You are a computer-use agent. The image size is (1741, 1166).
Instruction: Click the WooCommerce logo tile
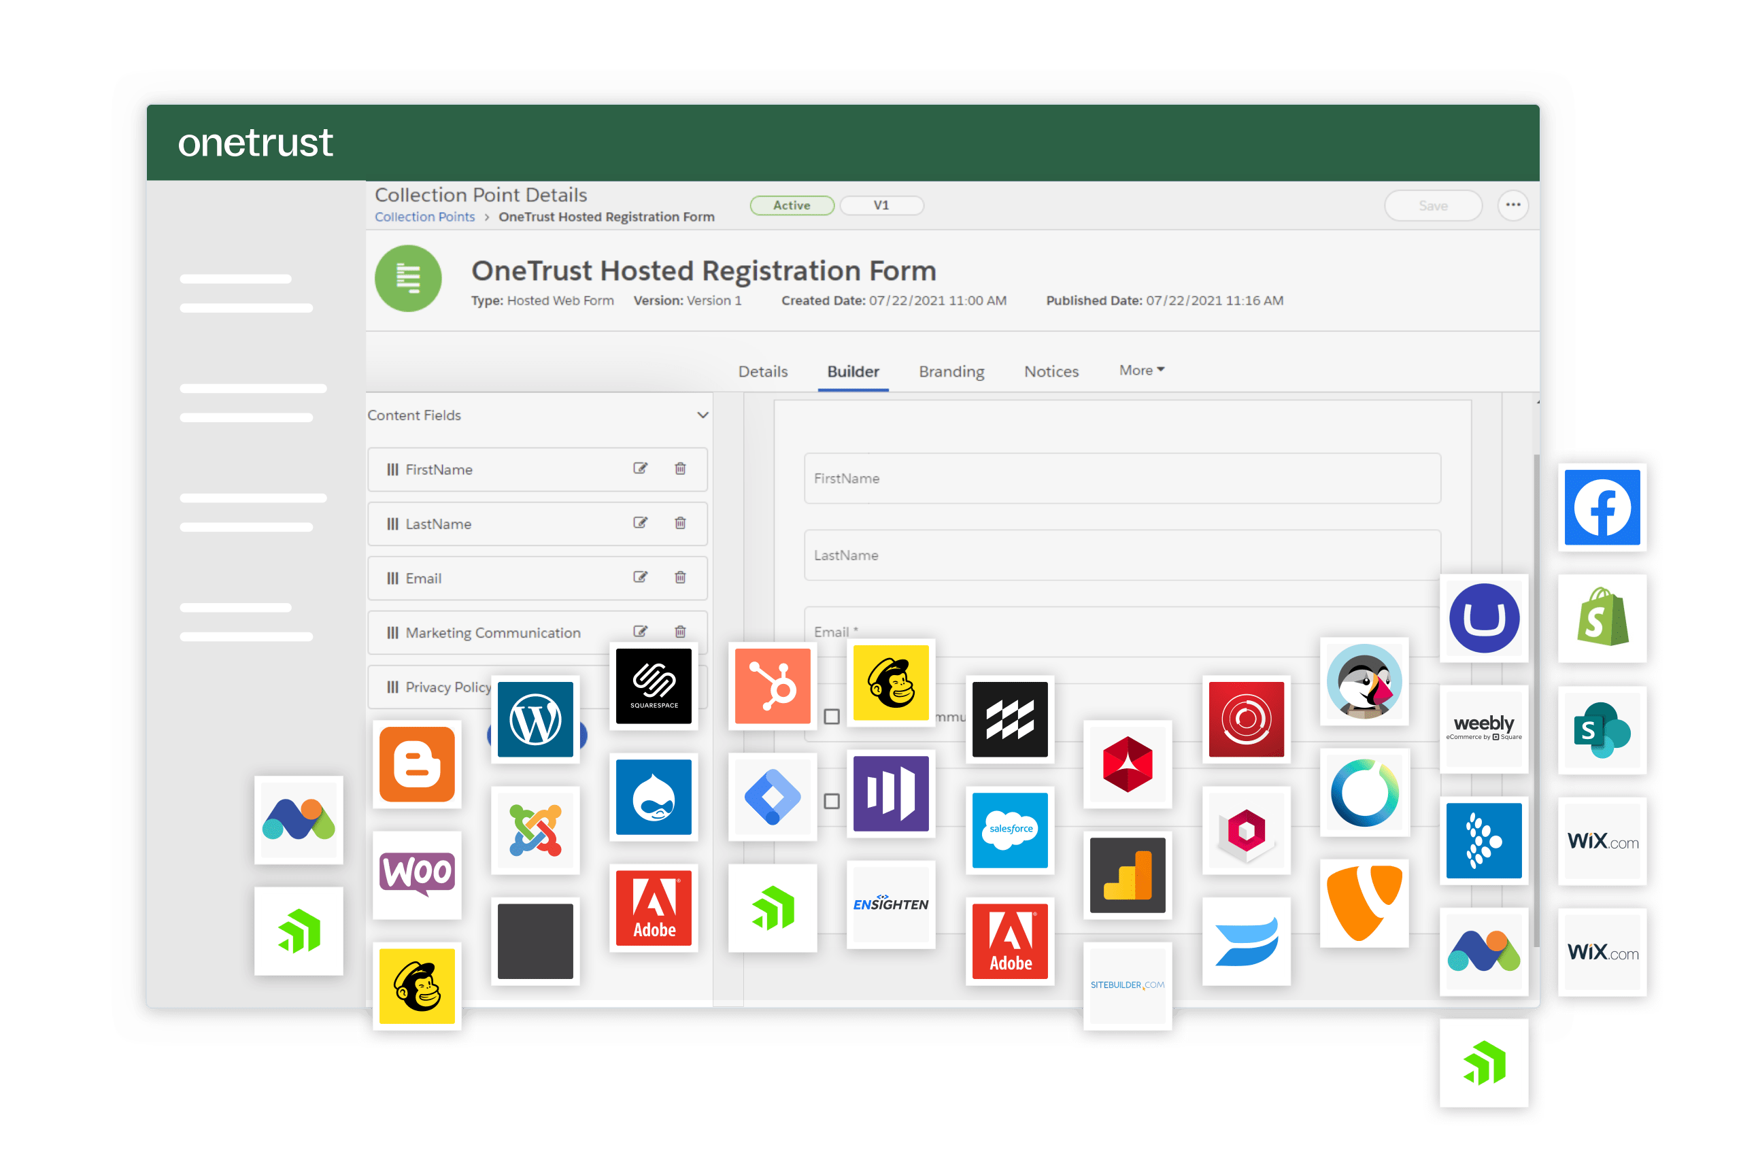click(416, 874)
